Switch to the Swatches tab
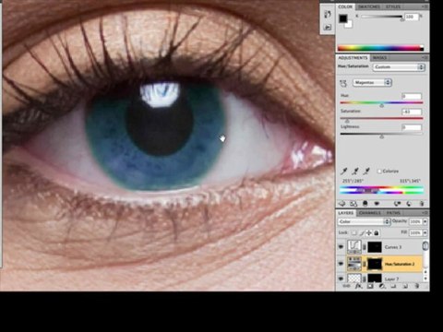Image resolution: width=443 pixels, height=332 pixels. coord(369,6)
